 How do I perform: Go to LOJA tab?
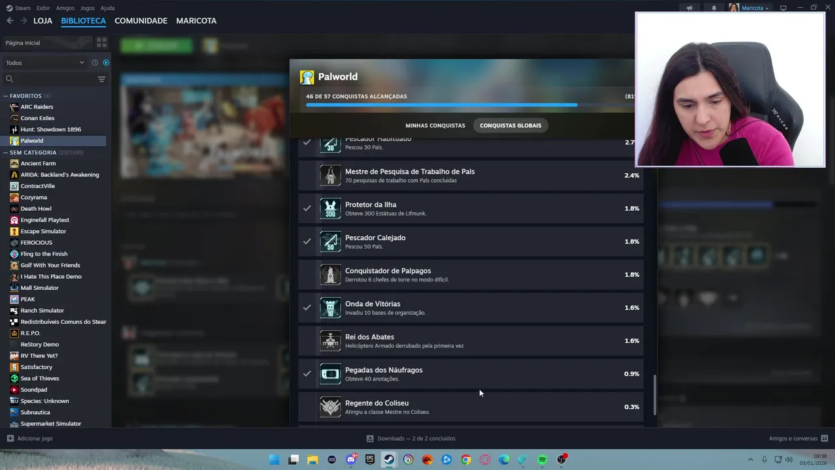coord(42,21)
